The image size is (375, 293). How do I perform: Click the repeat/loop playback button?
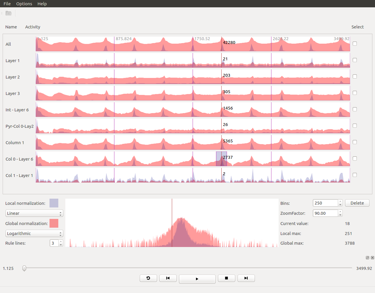coord(148,278)
